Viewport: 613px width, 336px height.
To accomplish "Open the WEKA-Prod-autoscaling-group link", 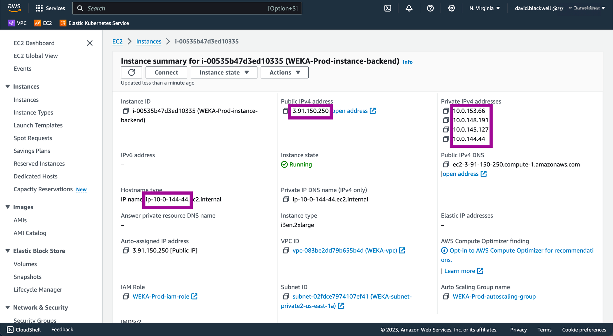I will (x=494, y=296).
